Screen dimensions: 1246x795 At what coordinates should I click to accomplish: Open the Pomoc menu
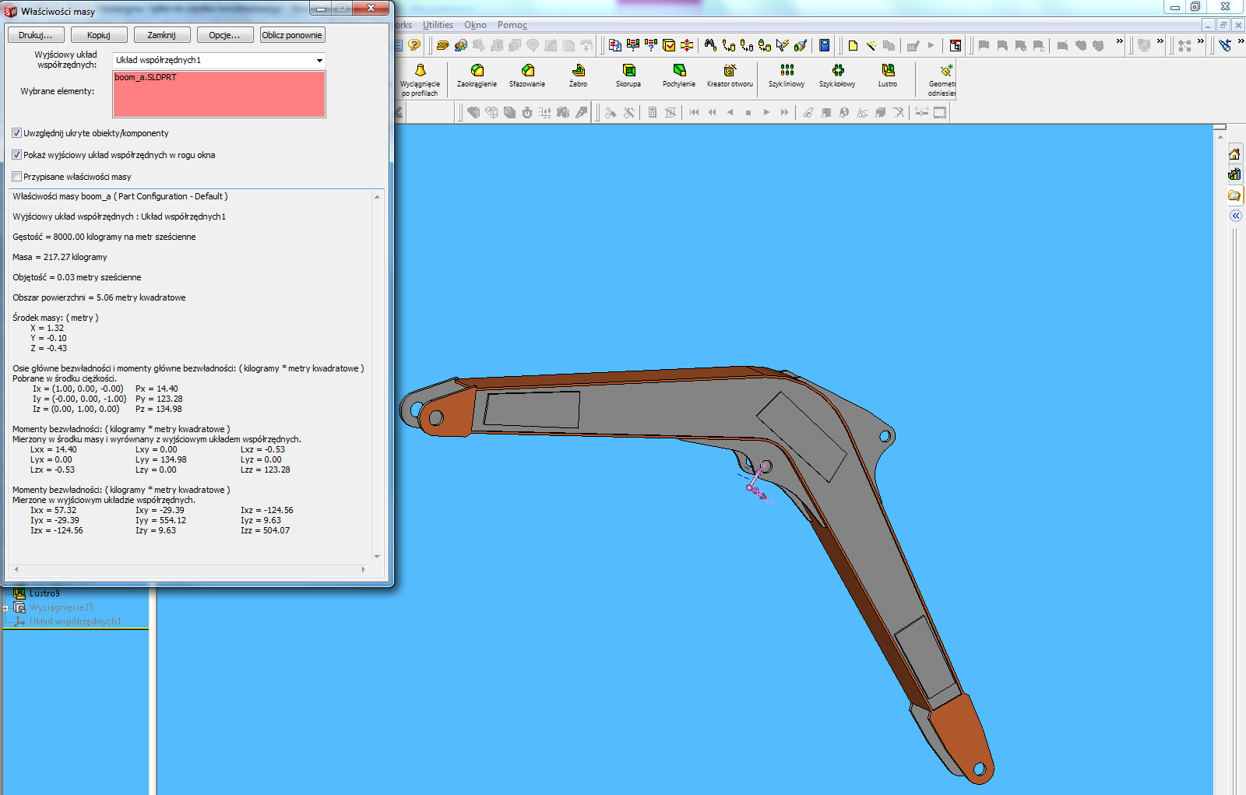coord(512,25)
